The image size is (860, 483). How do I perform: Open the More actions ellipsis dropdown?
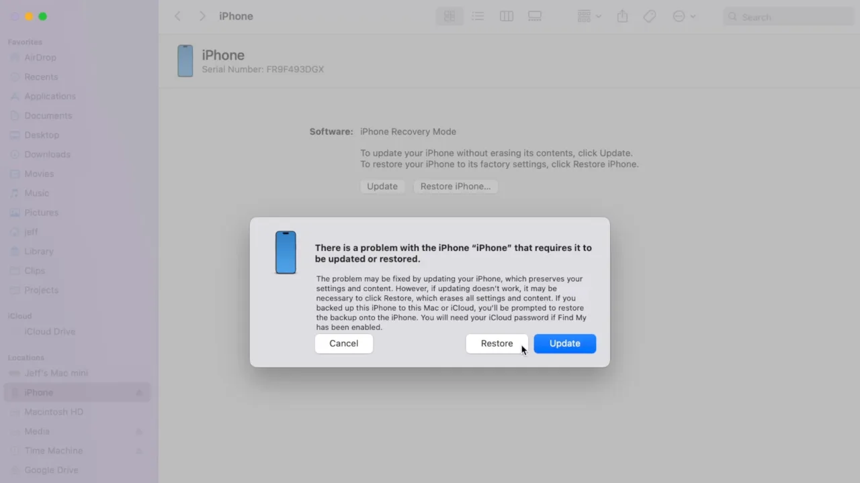[x=679, y=16]
